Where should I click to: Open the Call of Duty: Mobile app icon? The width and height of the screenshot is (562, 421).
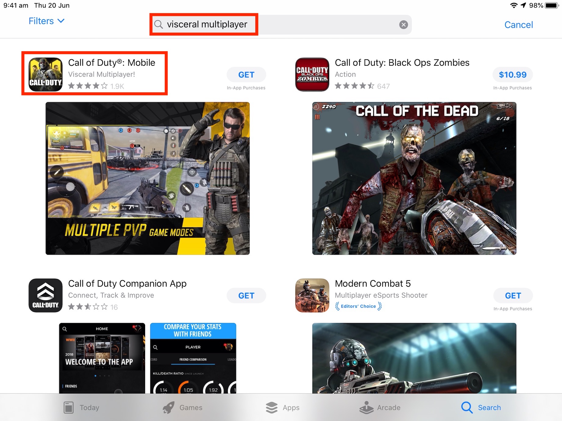[45, 75]
